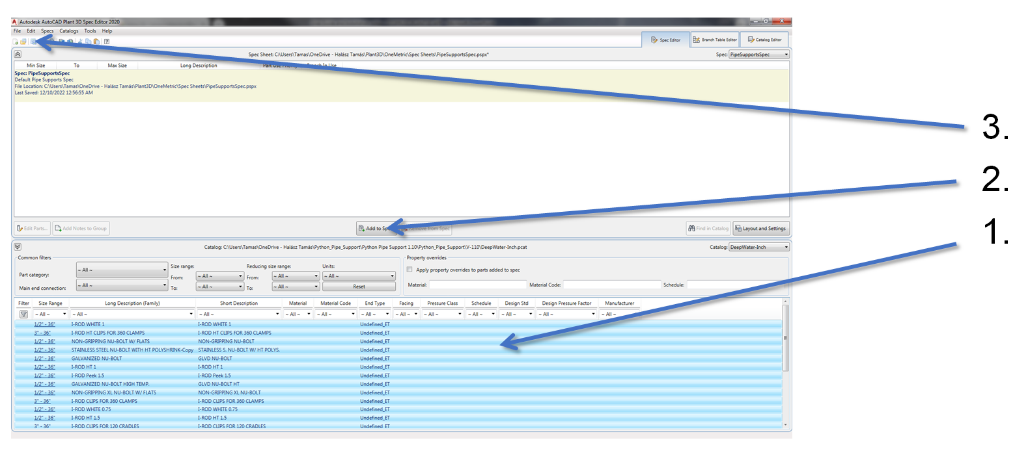Open the Specs menu
1028x449 pixels.
[48, 31]
